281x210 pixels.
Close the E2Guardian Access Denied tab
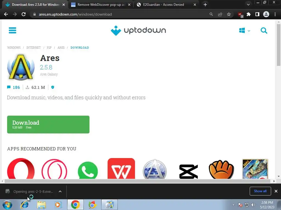click(195, 5)
